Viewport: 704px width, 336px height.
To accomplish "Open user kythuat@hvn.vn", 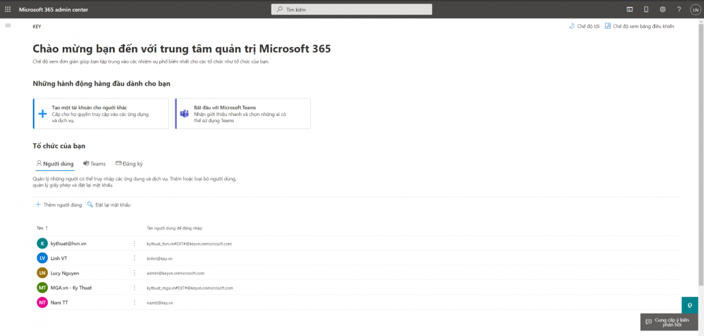I will pos(69,244).
